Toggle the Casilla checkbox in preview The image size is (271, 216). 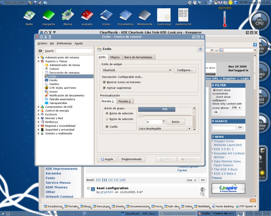tap(107, 127)
